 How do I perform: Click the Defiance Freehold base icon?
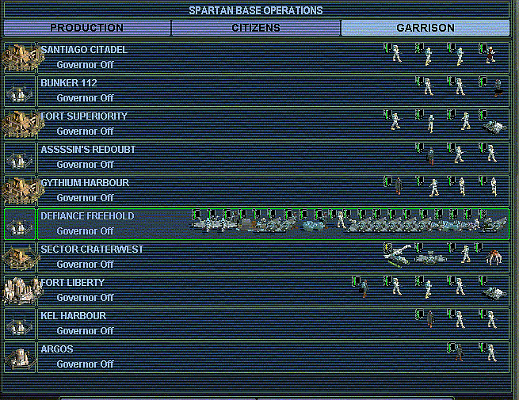coord(20,223)
